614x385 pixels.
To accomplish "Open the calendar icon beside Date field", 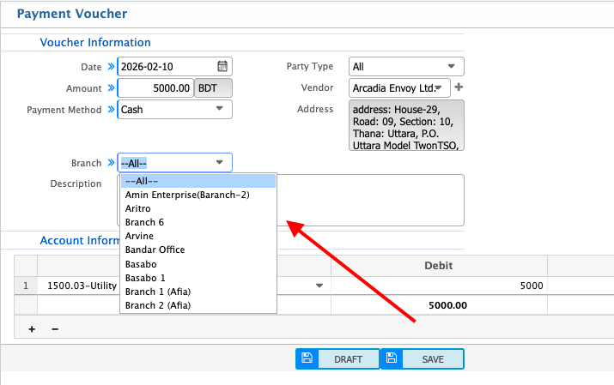I will click(x=222, y=67).
